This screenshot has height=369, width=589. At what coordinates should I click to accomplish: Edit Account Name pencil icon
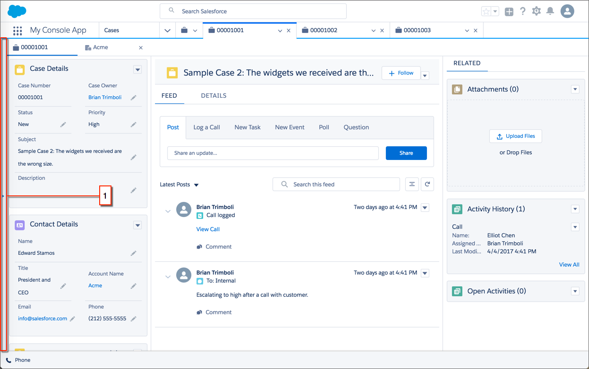[134, 286]
